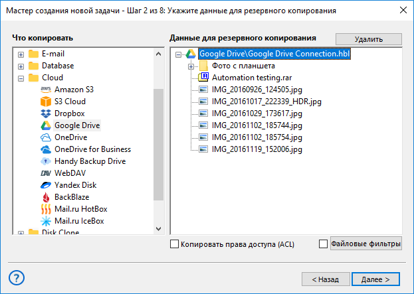Expand the Database folder node
Image resolution: width=414 pixels, height=294 pixels.
coord(21,66)
